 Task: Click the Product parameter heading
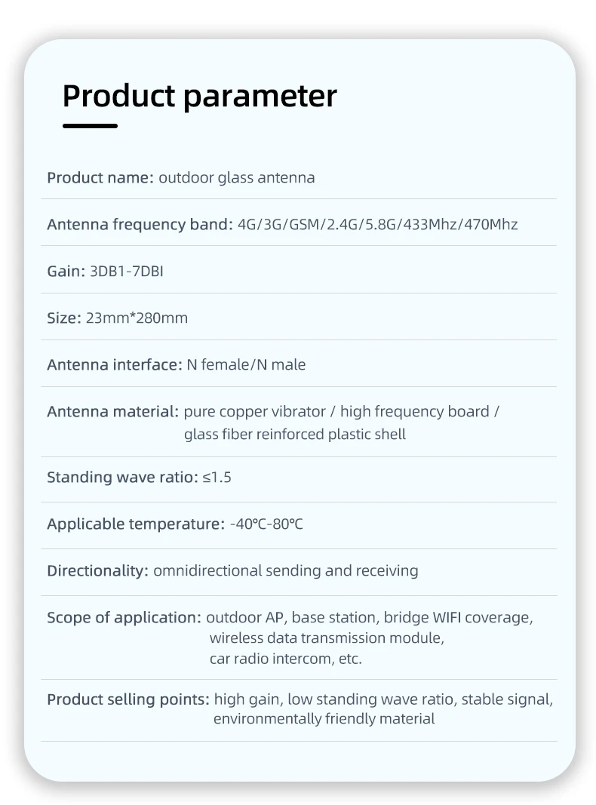[x=199, y=97]
